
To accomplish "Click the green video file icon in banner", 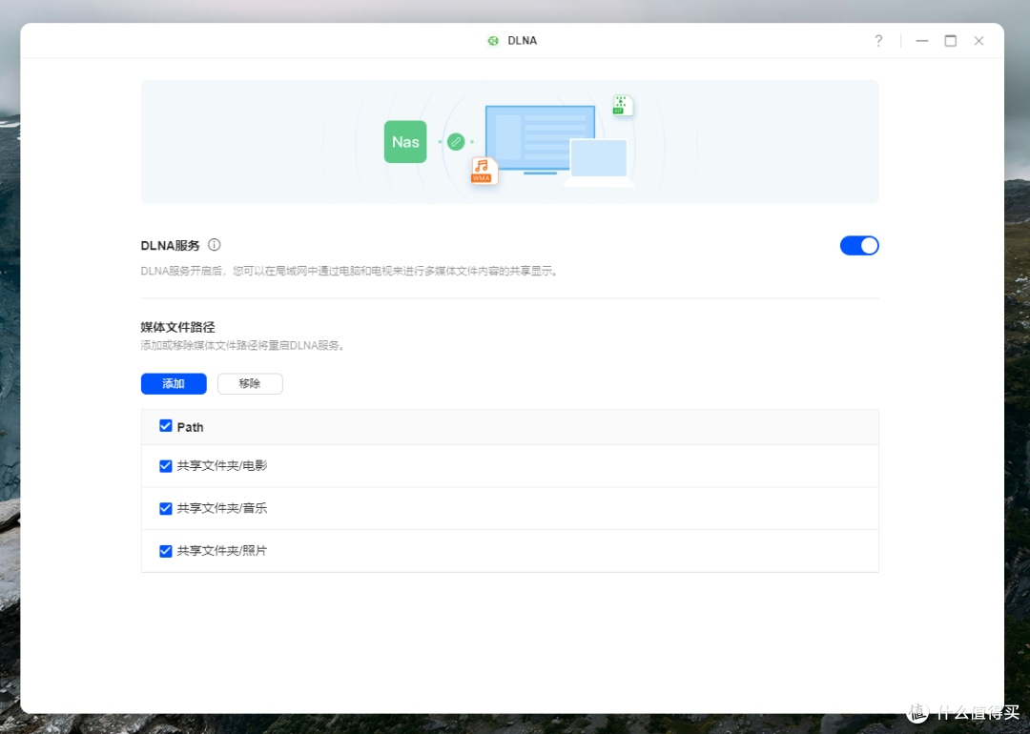I will pyautogui.click(x=622, y=105).
